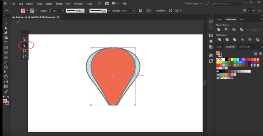Click the Transform button

point(161,11)
